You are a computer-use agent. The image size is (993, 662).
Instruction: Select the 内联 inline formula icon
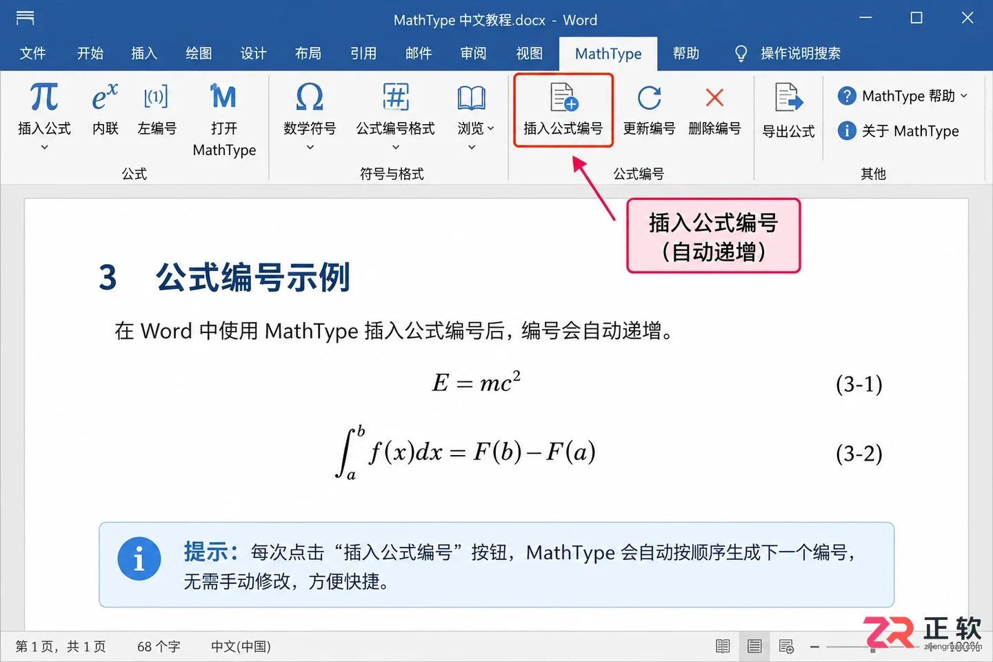click(x=105, y=97)
